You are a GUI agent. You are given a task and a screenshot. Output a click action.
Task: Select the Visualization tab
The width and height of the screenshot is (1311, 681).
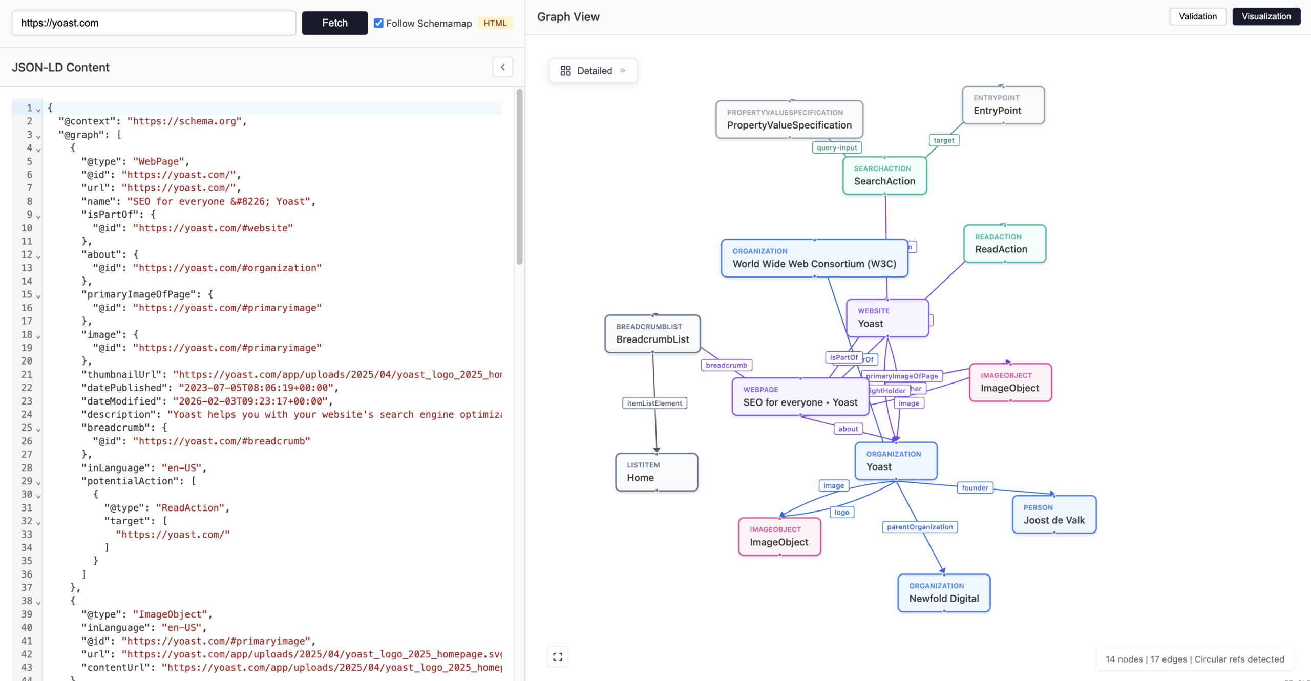pos(1266,16)
